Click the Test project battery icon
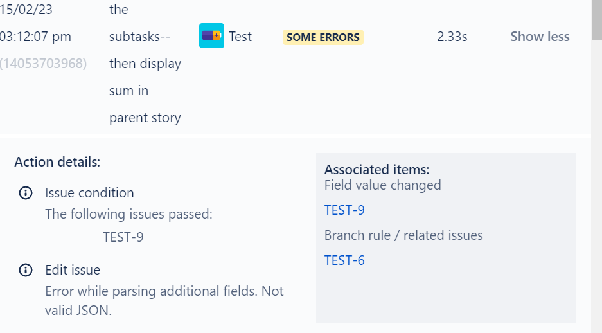Image resolution: width=602 pixels, height=333 pixels. coord(211,36)
